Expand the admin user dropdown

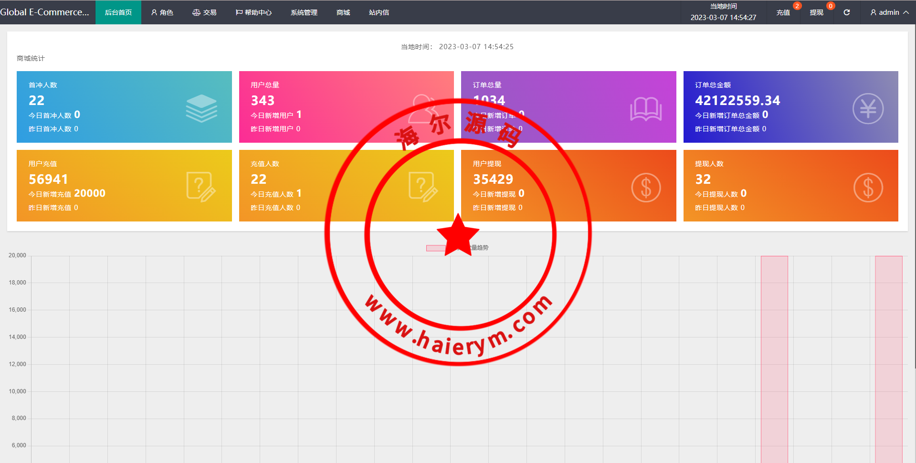coord(889,12)
